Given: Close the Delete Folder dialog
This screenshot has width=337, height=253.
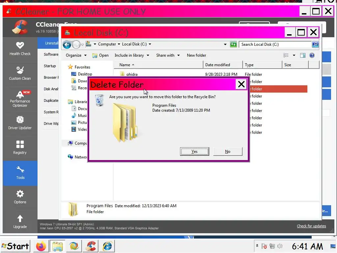Looking at the screenshot, I should tap(241, 84).
